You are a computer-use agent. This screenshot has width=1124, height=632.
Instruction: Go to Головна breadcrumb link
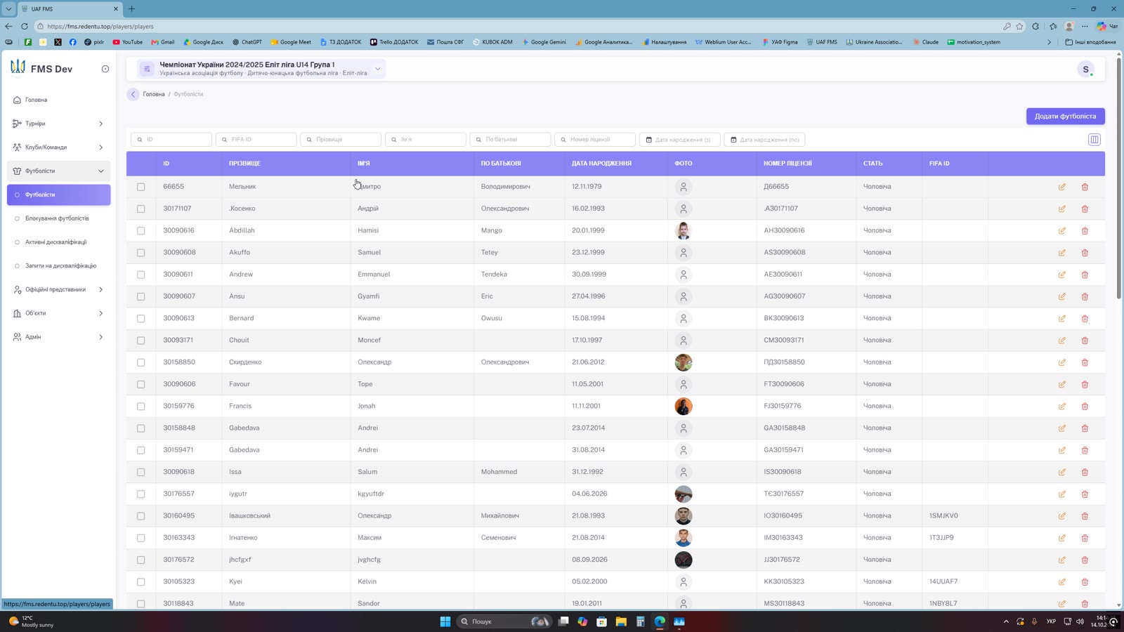click(154, 94)
